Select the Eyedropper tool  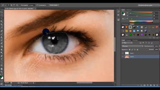tap(1, 28)
